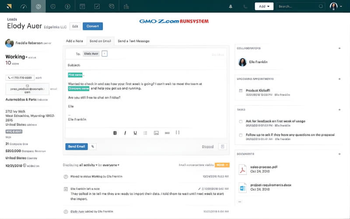This screenshot has height=219, width=350.
Task: Add a collaborator with the plus
Action: tap(339, 48)
